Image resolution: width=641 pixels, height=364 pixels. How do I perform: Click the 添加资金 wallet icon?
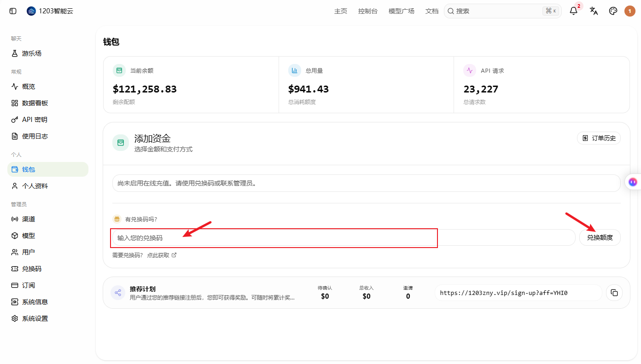point(121,143)
